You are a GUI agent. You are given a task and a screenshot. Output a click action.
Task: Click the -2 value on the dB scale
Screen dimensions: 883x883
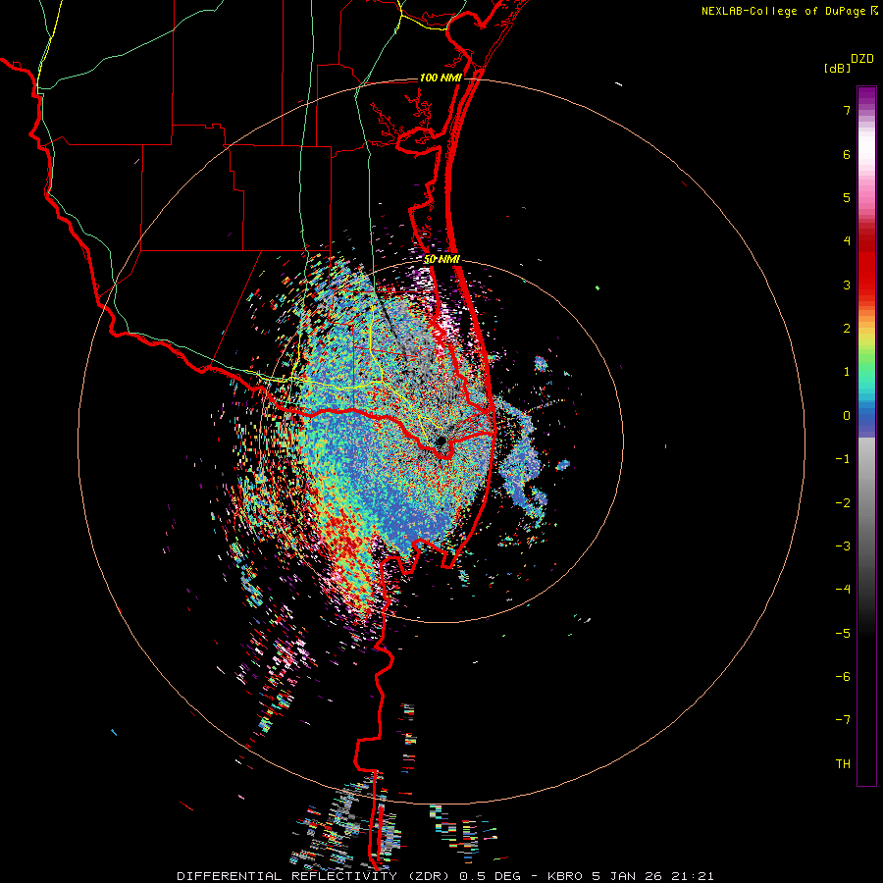pyautogui.click(x=843, y=503)
